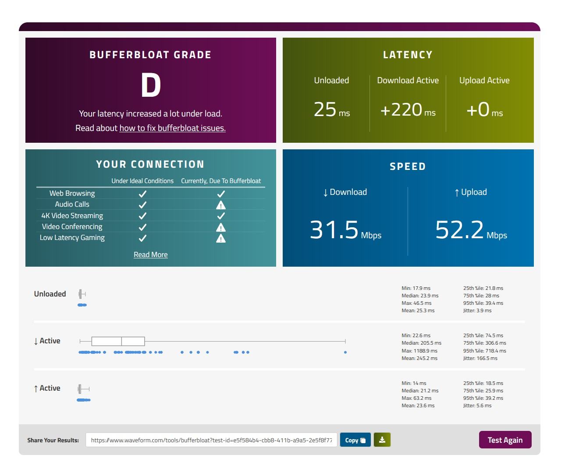This screenshot has width=579, height=469.
Task: Click the 'Jitter: 5.6 ms' statistic
Action: click(x=477, y=406)
